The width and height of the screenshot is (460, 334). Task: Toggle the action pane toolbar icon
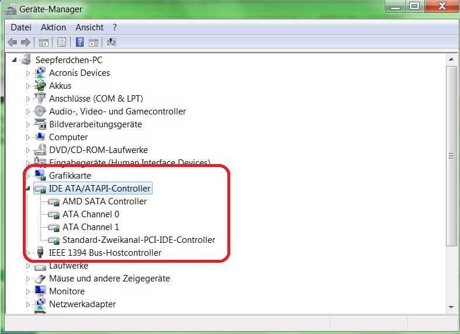coord(94,43)
